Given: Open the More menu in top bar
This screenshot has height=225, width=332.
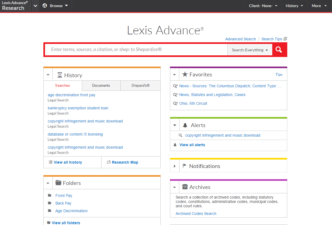Looking at the screenshot, I should (319, 6).
